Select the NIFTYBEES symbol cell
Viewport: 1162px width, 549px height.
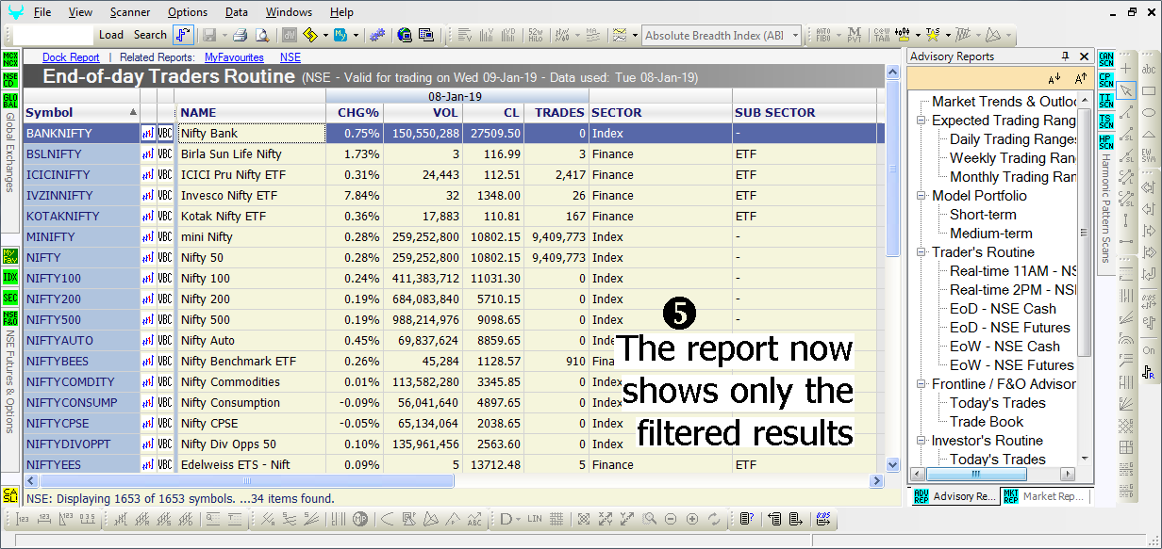[81, 362]
